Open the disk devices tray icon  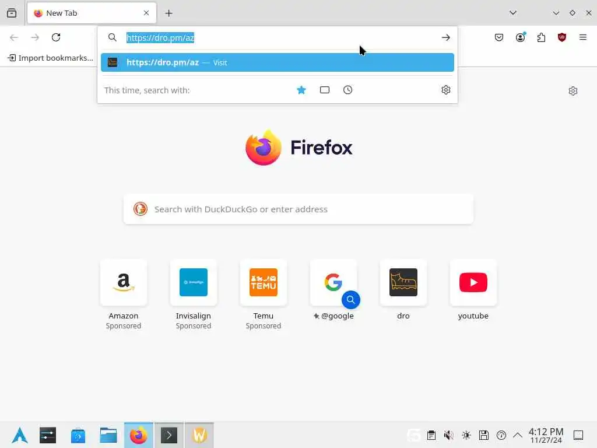(x=484, y=435)
